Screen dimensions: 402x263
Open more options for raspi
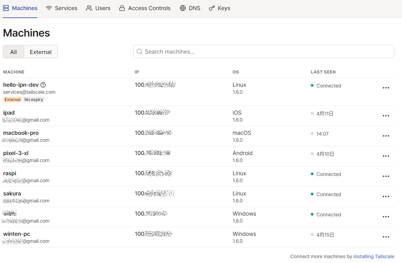386,176
